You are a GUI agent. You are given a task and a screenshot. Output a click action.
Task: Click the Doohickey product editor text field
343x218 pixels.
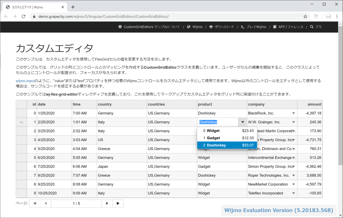(218, 122)
